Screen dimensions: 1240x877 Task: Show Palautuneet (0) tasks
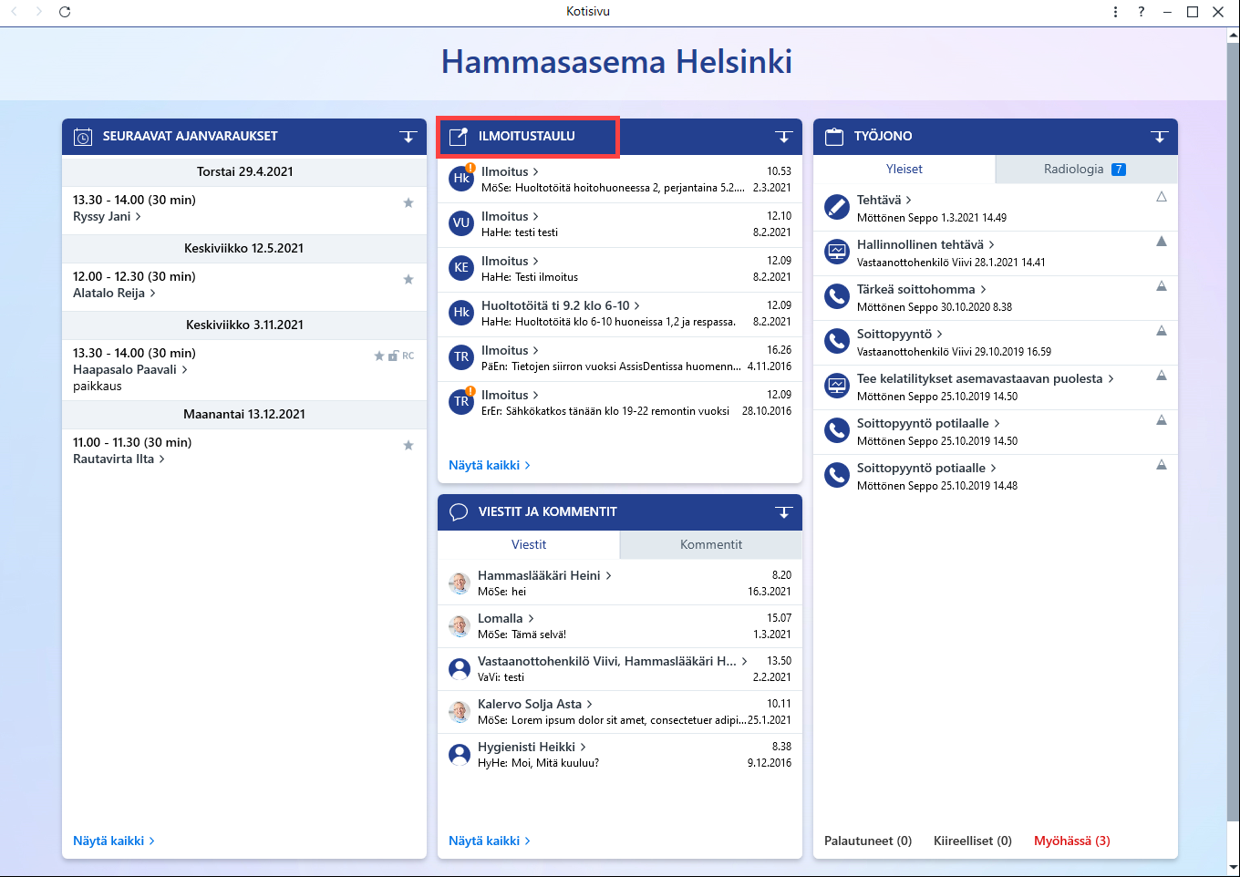868,841
